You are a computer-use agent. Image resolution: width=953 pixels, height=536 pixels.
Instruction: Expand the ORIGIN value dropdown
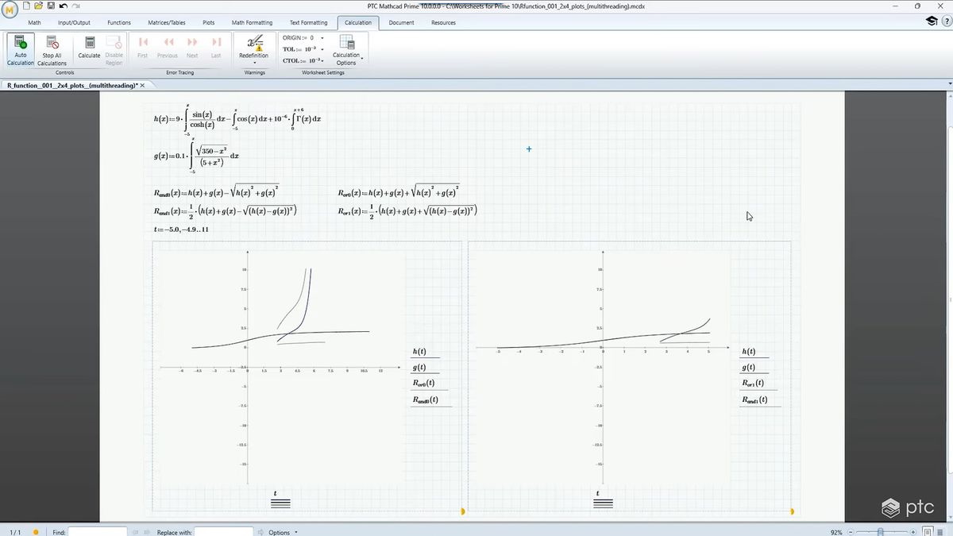pyautogui.click(x=322, y=37)
